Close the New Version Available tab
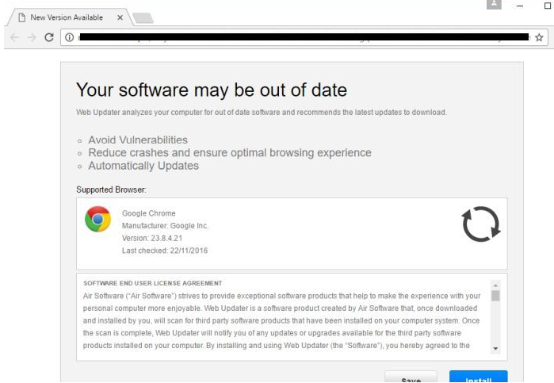The width and height of the screenshot is (554, 383). tap(120, 17)
